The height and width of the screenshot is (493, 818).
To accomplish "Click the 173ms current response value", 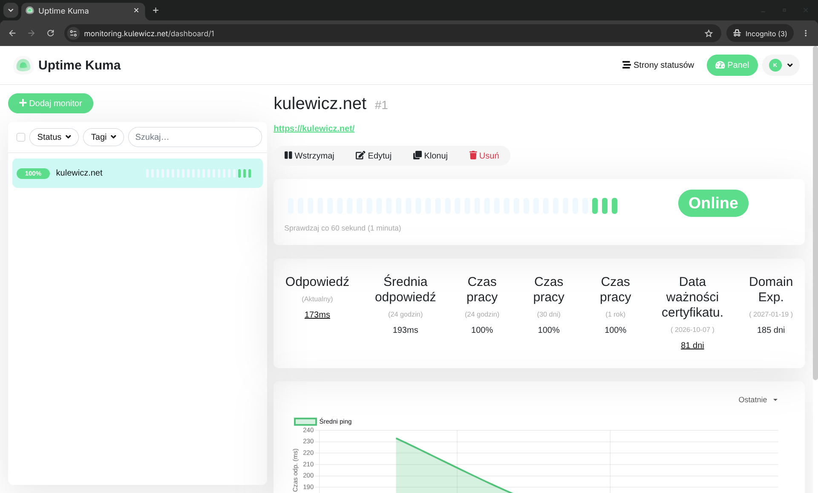I will point(317,314).
